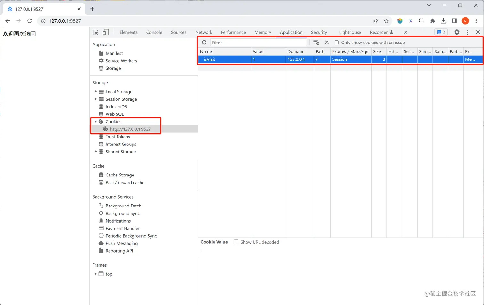Sort by the Name column header
This screenshot has height=305, width=484.
coord(225,51)
